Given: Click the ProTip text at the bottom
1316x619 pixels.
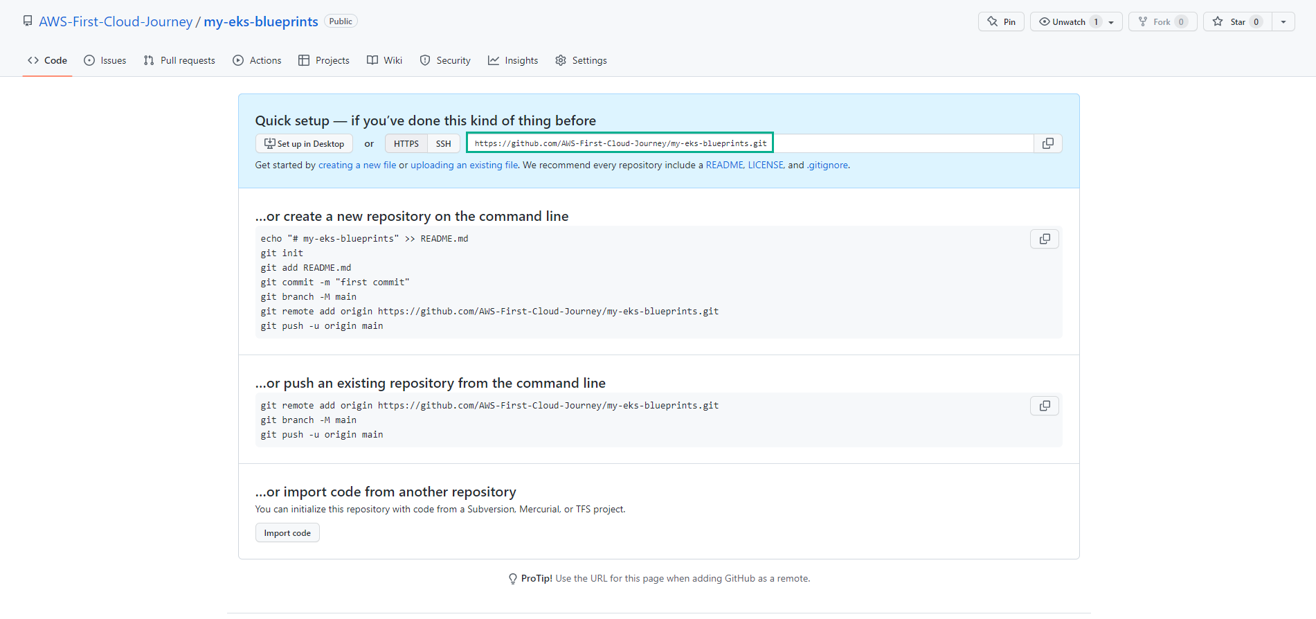Looking at the screenshot, I should (x=659, y=578).
